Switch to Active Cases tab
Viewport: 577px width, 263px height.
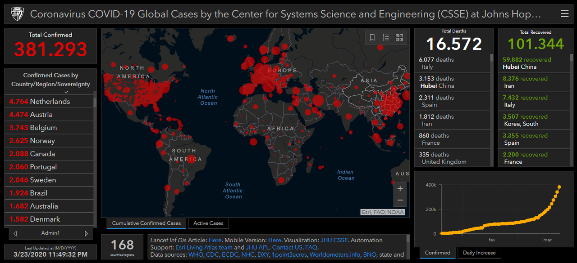point(208,223)
